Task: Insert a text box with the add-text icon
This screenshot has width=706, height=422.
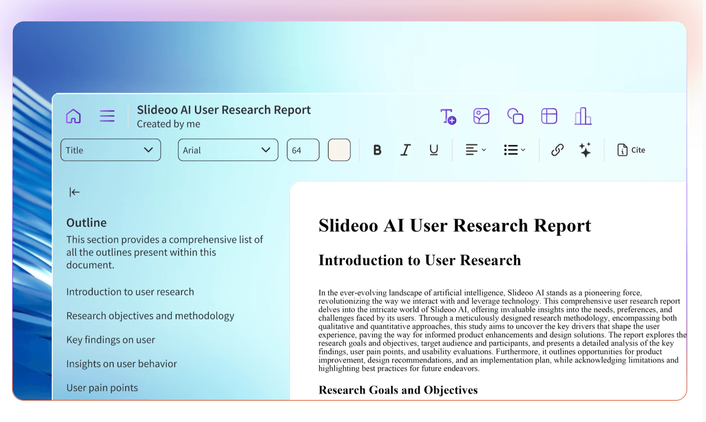Action: coord(448,116)
